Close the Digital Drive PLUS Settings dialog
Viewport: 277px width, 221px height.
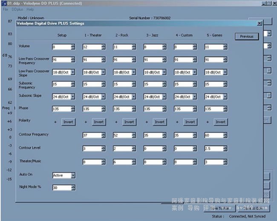pos(259,23)
